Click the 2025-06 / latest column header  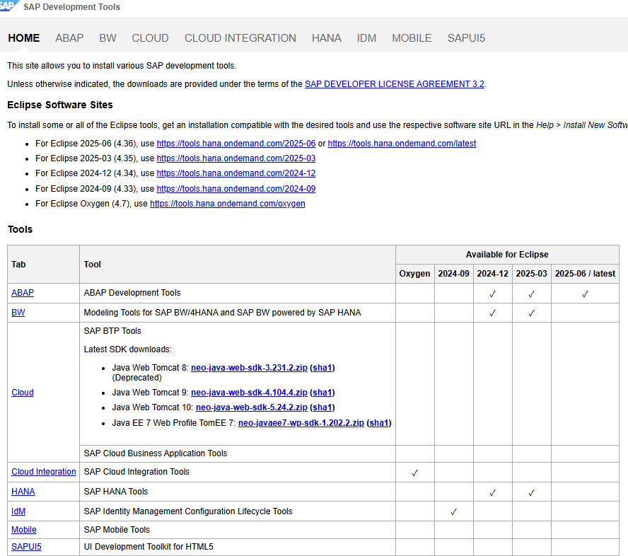click(585, 274)
